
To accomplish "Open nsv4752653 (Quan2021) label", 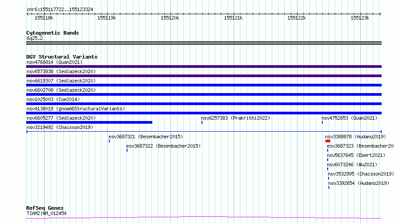I will point(349,118).
